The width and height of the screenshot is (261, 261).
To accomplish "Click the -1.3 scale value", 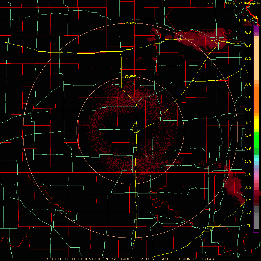I will tap(247, 213).
